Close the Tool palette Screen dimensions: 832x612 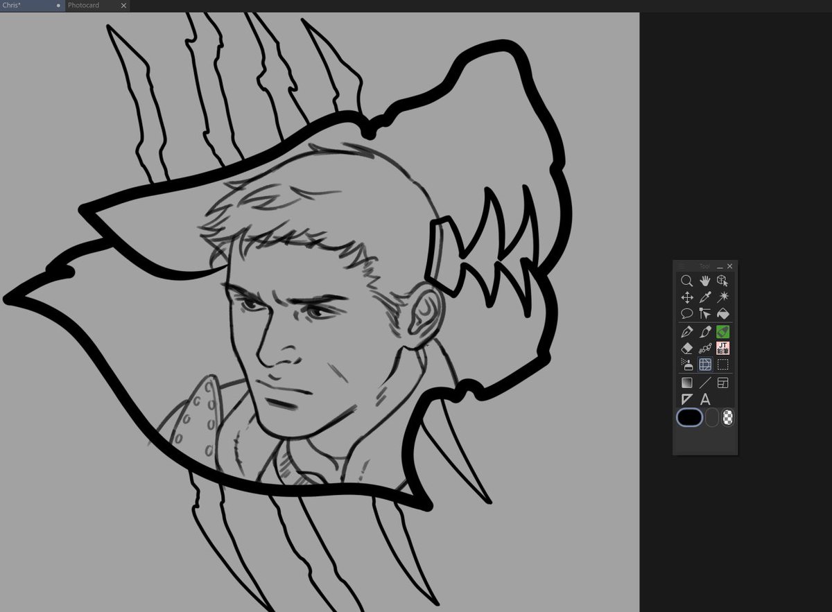(729, 266)
